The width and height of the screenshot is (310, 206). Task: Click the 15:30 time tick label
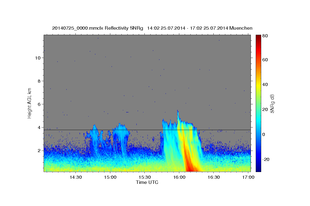pos(145,177)
